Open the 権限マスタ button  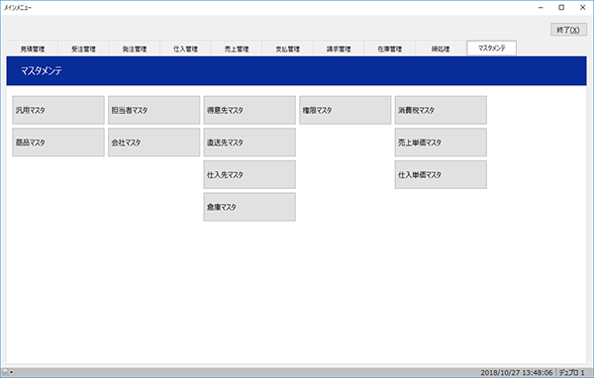coord(346,110)
